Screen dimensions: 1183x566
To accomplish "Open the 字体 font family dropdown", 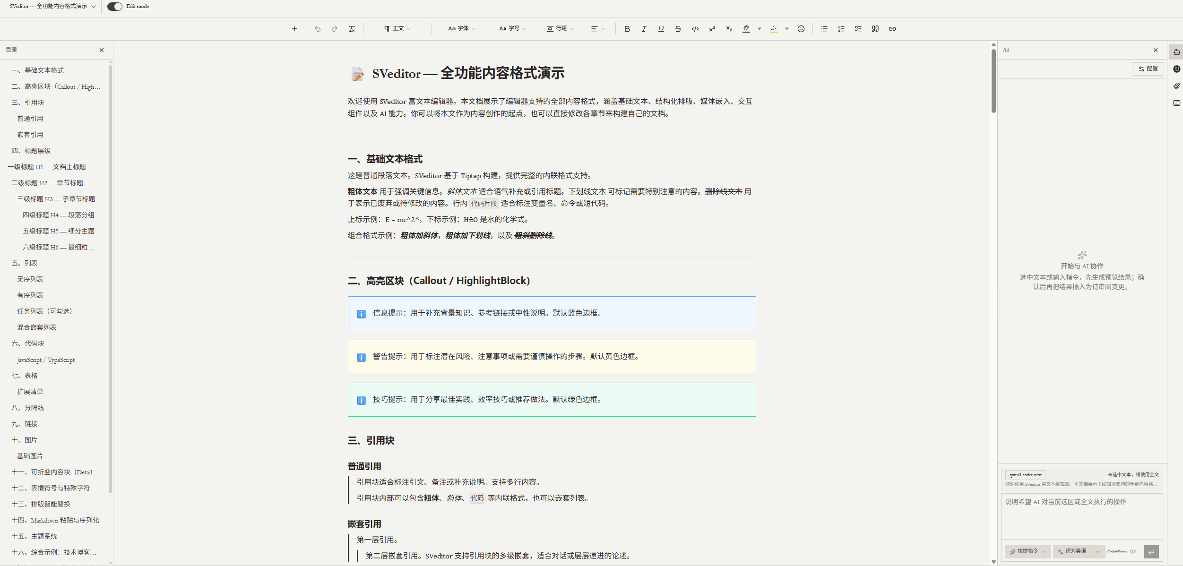I will (x=461, y=29).
